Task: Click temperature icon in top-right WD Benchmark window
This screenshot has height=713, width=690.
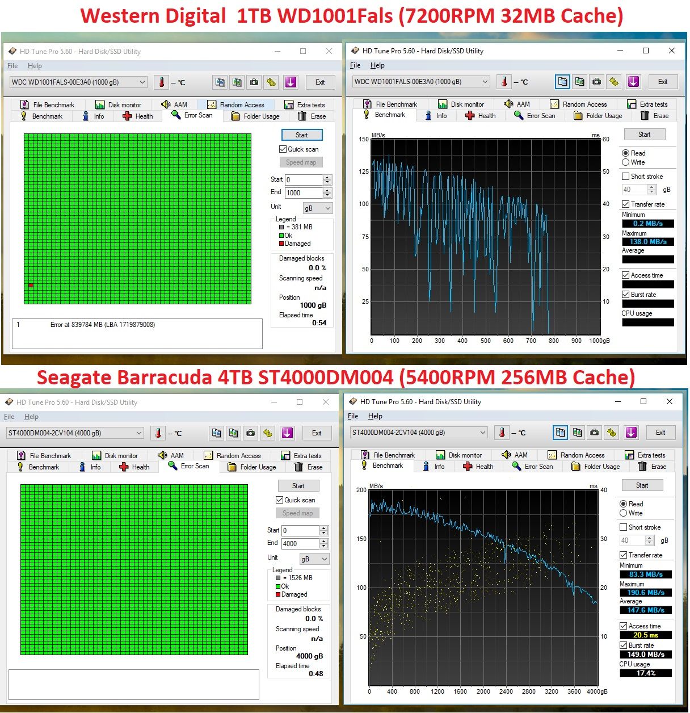Action: point(504,82)
